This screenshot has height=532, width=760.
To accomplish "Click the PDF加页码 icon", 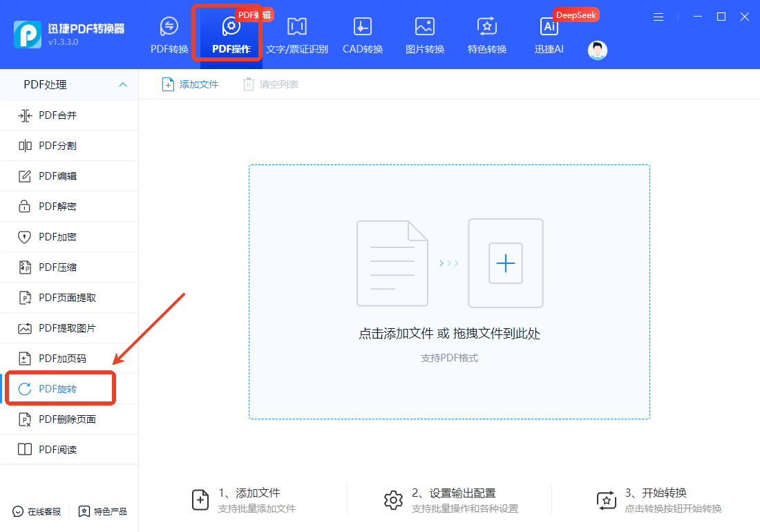I will coord(25,359).
